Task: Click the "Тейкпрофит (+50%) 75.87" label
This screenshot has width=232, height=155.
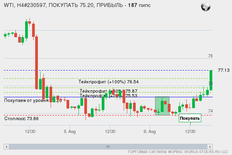Action: [x=108, y=91]
